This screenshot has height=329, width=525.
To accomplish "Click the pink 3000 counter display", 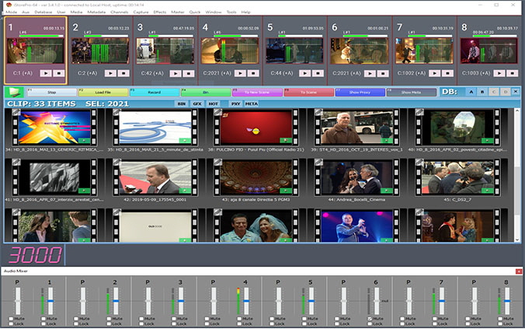I will coord(35,255).
